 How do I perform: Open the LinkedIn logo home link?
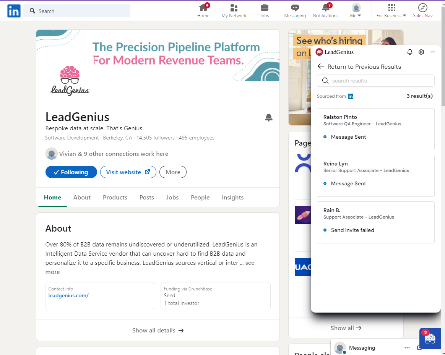[14, 11]
